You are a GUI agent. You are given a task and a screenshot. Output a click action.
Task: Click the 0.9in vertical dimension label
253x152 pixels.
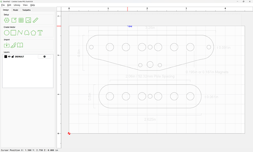pyautogui.click(x=79, y=53)
